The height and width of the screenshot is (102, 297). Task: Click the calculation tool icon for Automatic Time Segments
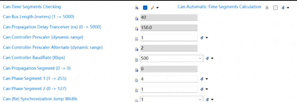click(x=283, y=8)
